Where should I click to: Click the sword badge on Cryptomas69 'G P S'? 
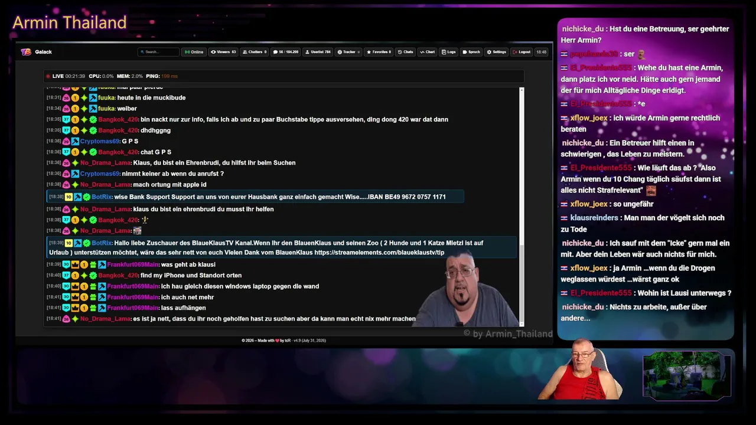coord(75,142)
